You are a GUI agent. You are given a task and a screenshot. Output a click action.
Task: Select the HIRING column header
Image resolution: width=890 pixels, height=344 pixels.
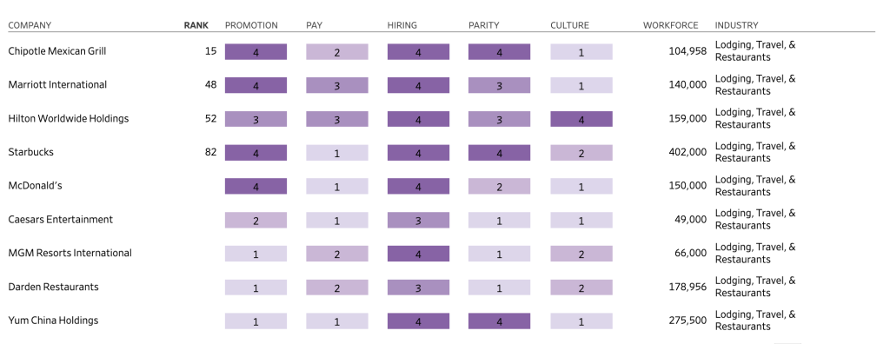click(x=402, y=25)
